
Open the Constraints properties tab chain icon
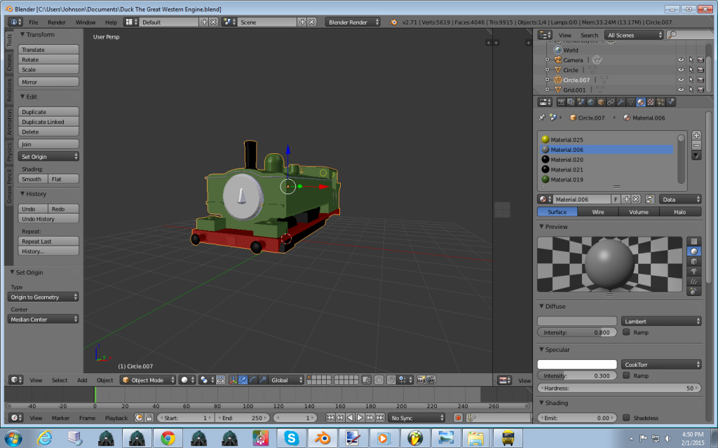tap(611, 102)
